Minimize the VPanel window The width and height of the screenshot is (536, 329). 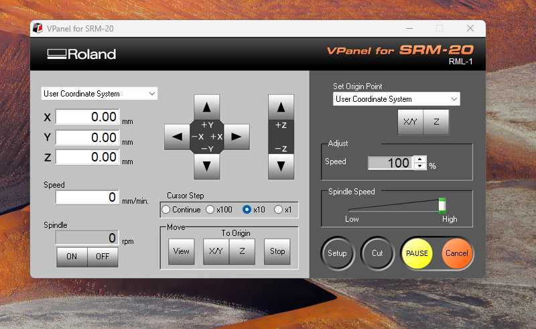pos(409,28)
